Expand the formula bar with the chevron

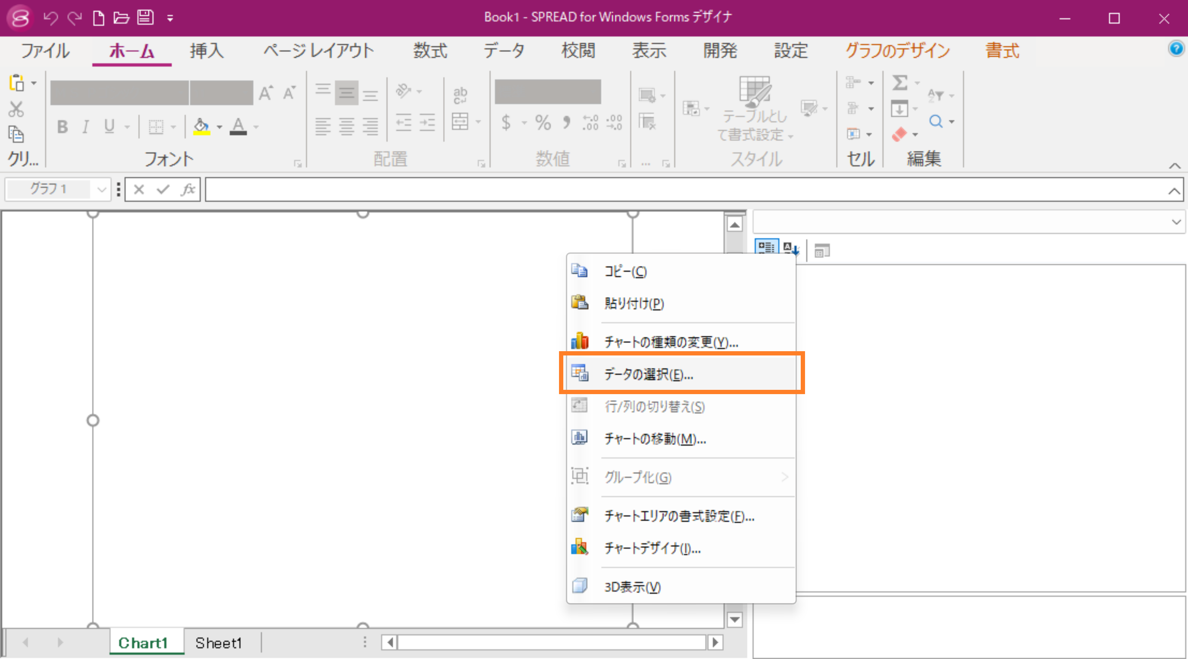point(1174,191)
